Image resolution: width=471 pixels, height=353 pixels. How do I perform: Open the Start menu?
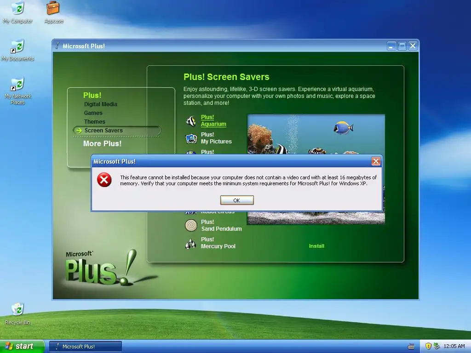22,346
